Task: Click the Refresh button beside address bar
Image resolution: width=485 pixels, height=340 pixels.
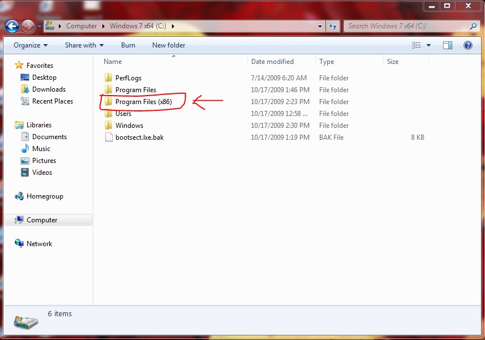Action: (x=333, y=26)
